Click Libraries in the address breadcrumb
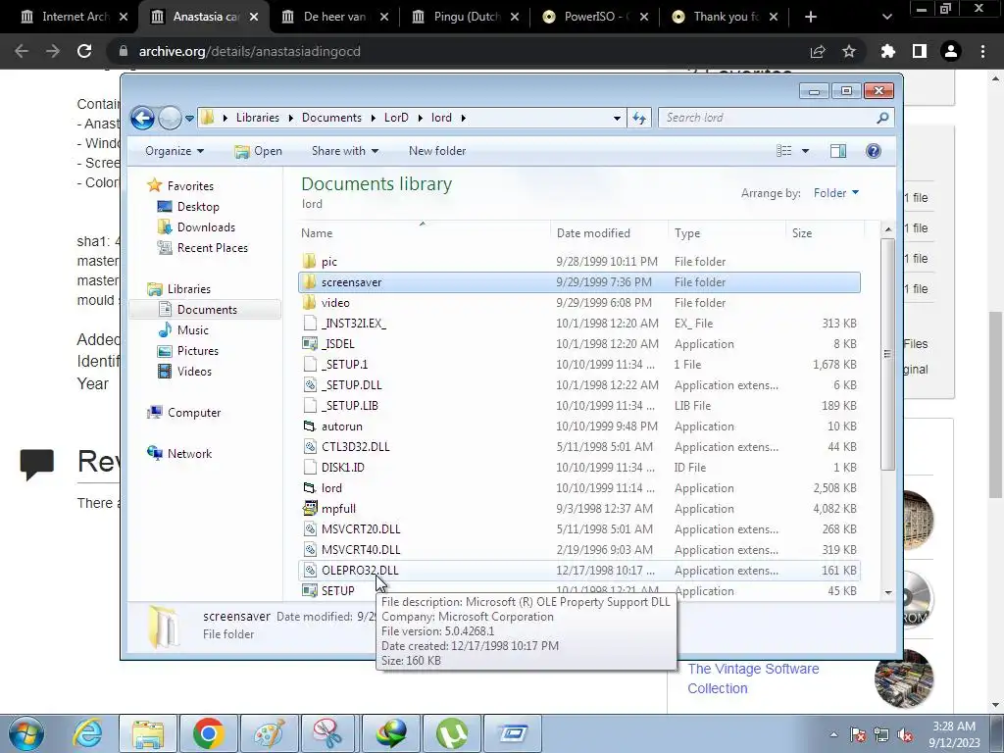The image size is (1004, 753). 258,118
